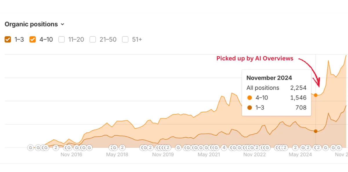Screen dimensions: 348x172
Task: Click the '2' marker above May 2018
Action: pos(122,148)
